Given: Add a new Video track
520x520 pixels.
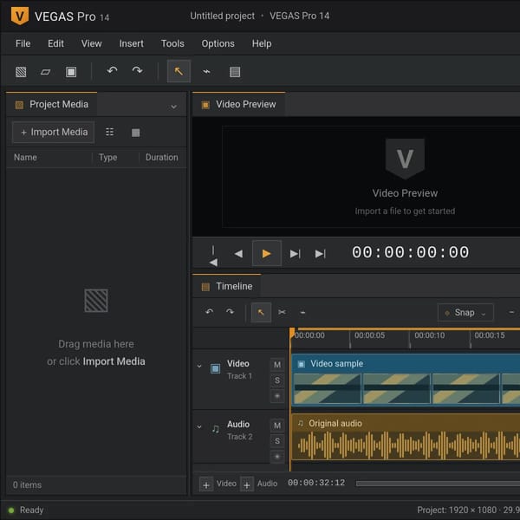Looking at the screenshot, I should (206, 484).
